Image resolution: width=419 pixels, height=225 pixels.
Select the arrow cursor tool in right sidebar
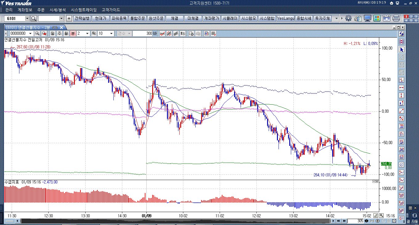(x=401, y=50)
